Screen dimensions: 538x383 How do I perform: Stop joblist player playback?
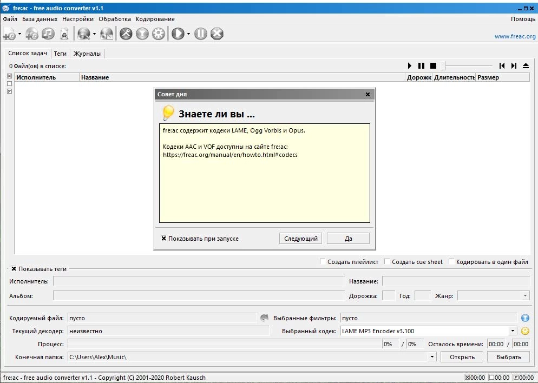coord(433,65)
